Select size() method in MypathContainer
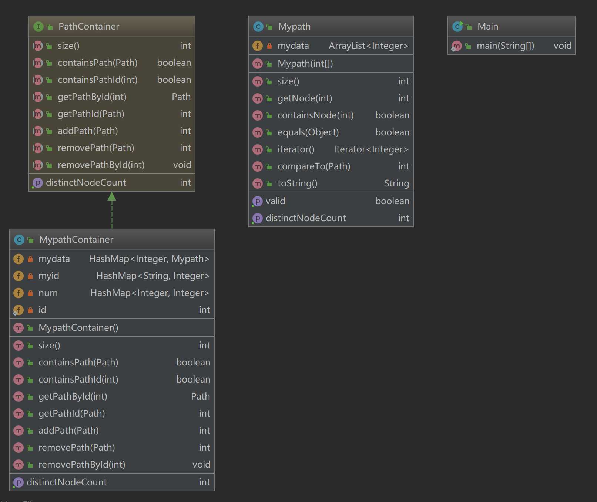This screenshot has height=502, width=597. (49, 346)
